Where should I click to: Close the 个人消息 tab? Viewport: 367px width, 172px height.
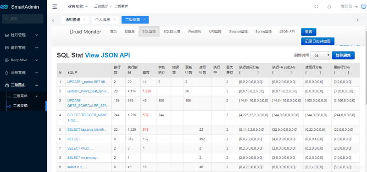pyautogui.click(x=114, y=20)
